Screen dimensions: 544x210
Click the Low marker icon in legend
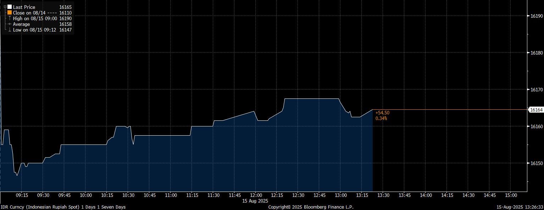tap(10, 30)
